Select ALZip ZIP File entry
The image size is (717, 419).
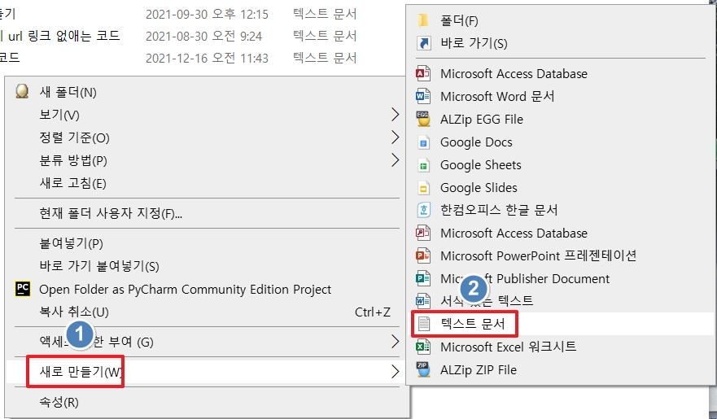point(479,369)
